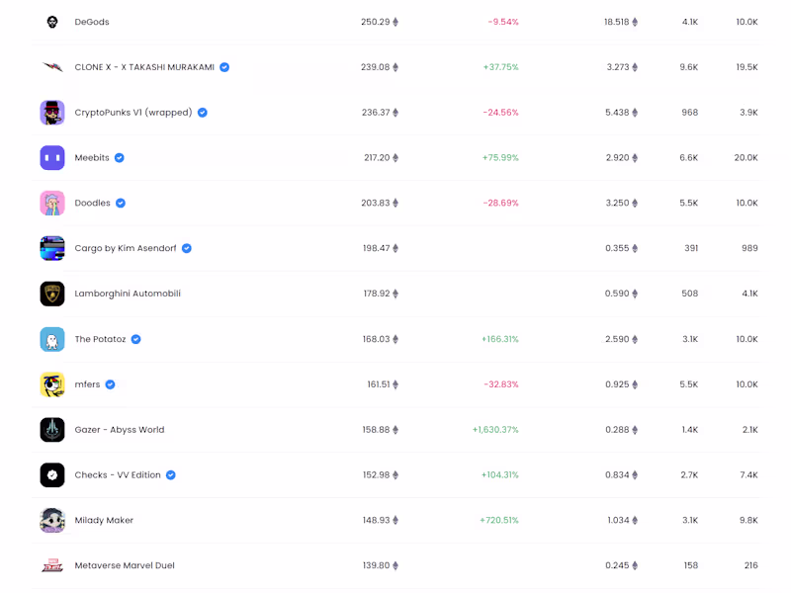Screen dimensions: 791x593
Task: Click the verified badge next to Meebits
Action: (x=120, y=158)
